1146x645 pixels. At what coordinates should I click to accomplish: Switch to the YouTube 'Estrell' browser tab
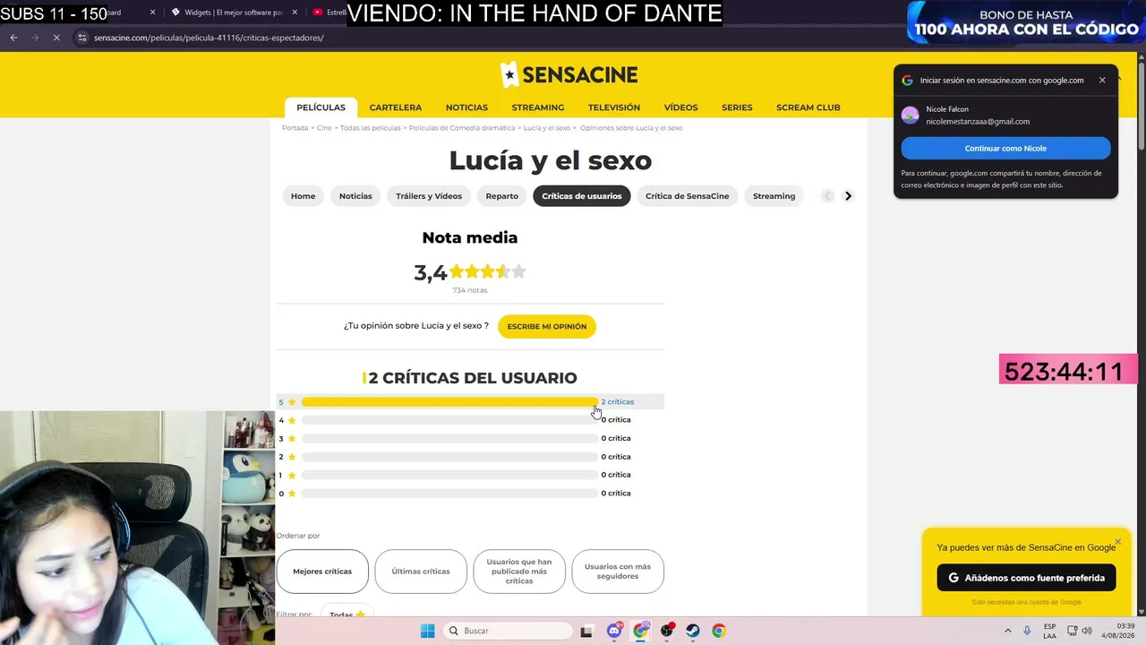[x=329, y=13]
